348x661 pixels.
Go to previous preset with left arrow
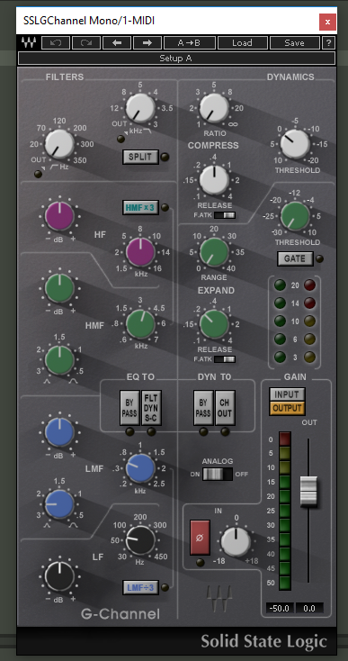(117, 42)
